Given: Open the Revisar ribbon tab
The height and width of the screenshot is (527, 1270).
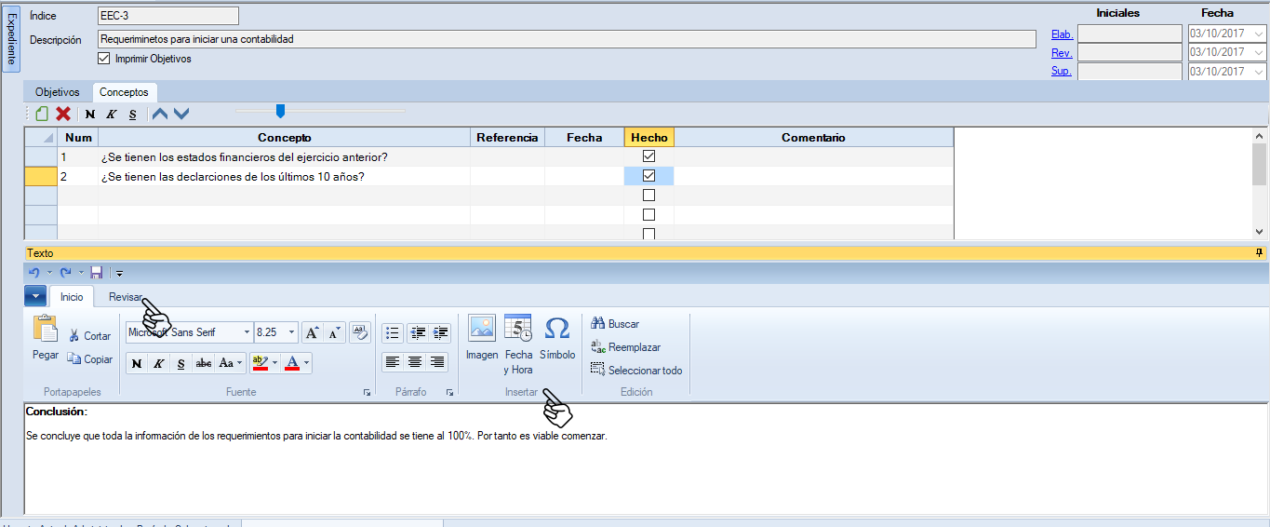Looking at the screenshot, I should pyautogui.click(x=126, y=297).
